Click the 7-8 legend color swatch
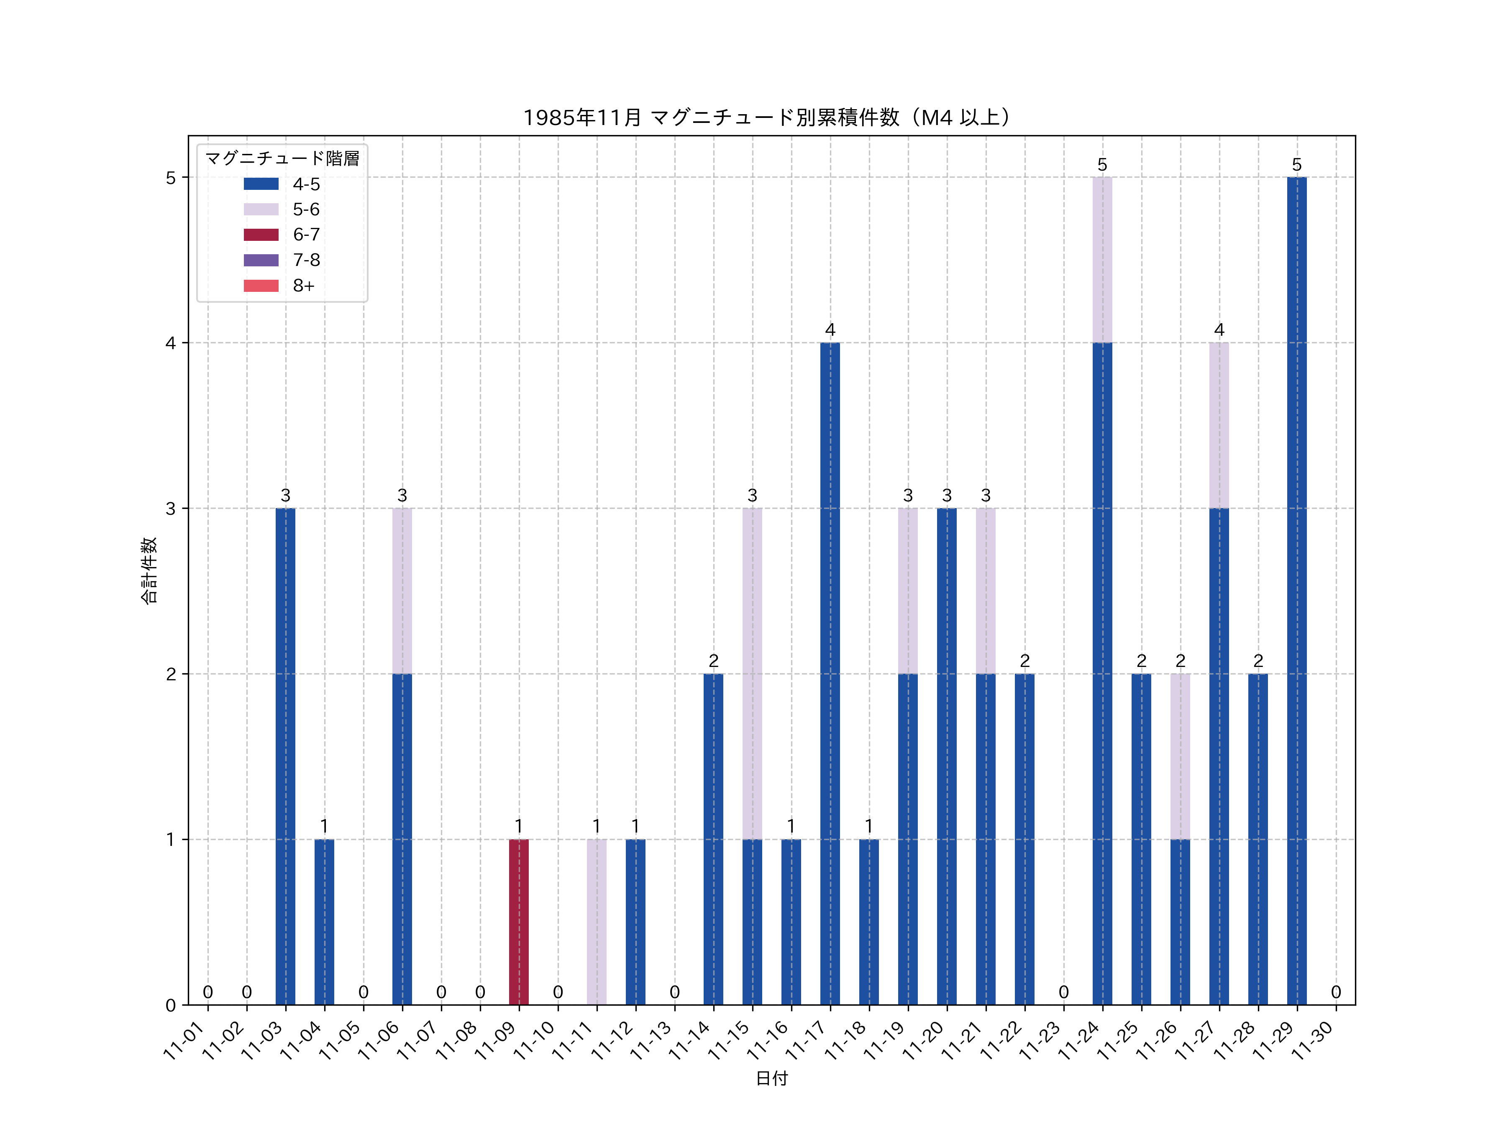Screen dimensions: 1506x1129 pyautogui.click(x=261, y=260)
